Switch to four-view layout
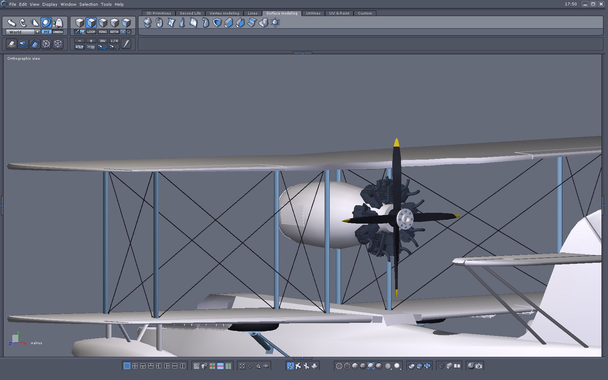Image resolution: width=608 pixels, height=380 pixels. [135, 366]
